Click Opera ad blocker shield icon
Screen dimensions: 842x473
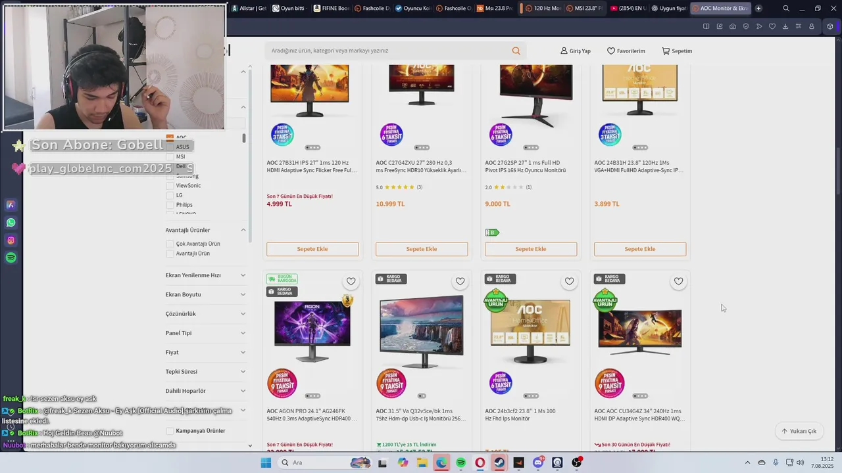pos(746,26)
